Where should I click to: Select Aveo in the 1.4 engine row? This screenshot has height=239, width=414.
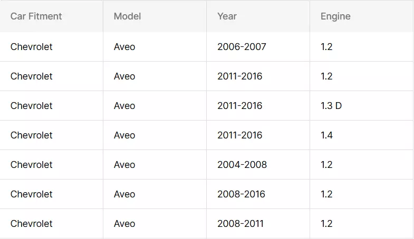click(x=124, y=135)
